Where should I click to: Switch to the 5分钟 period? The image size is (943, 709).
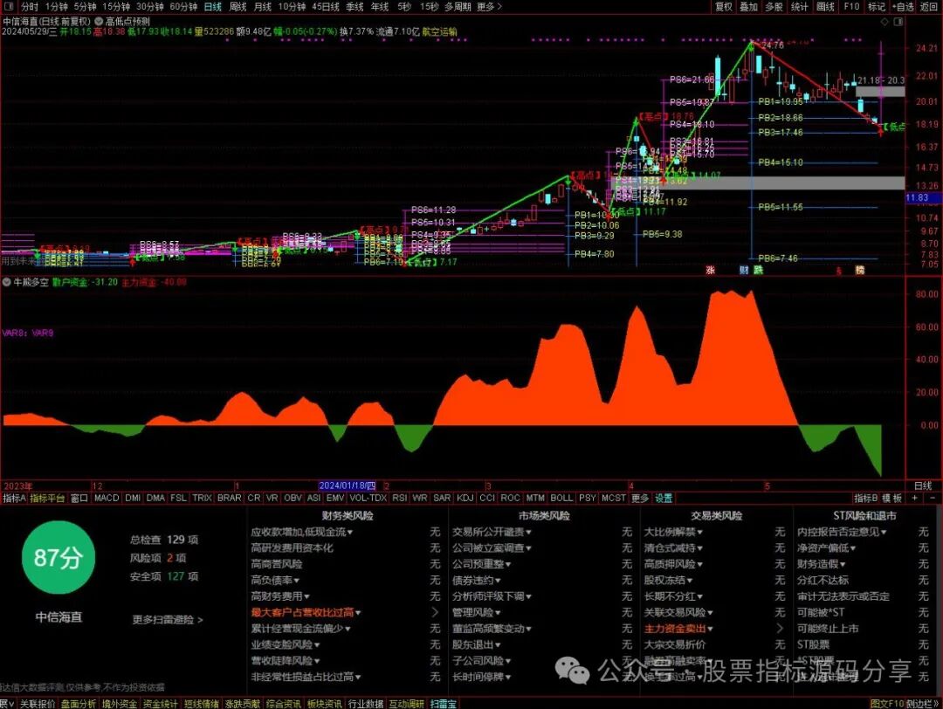point(86,7)
